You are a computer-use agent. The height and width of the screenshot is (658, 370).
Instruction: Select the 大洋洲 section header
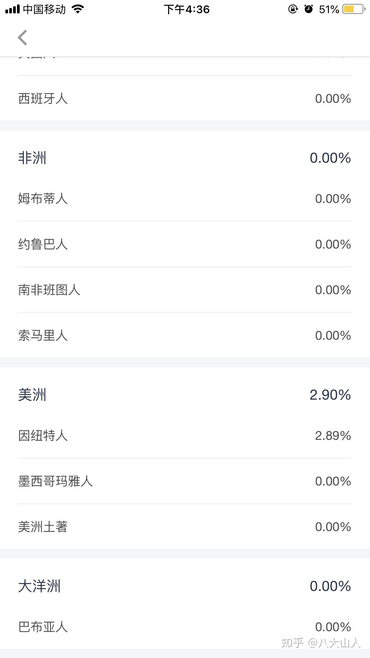pos(39,586)
